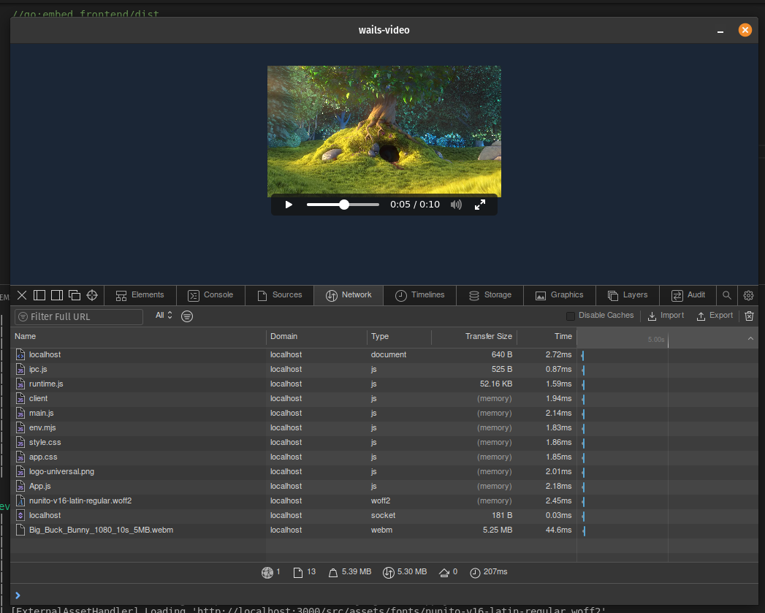Export the network recording
Viewport: 765px width, 613px height.
(x=715, y=315)
